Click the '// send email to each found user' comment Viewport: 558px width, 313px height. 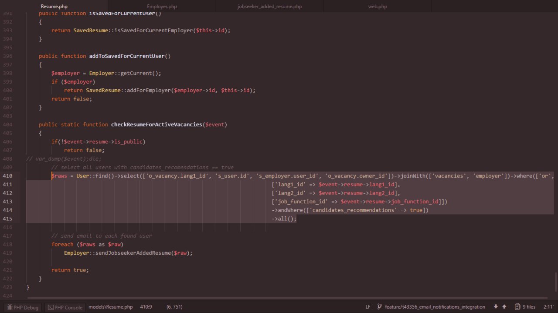click(x=102, y=236)
